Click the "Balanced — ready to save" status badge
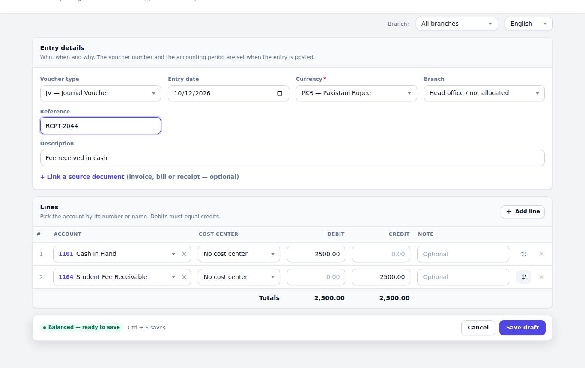Viewport: 585px width, 368px height. (81, 327)
